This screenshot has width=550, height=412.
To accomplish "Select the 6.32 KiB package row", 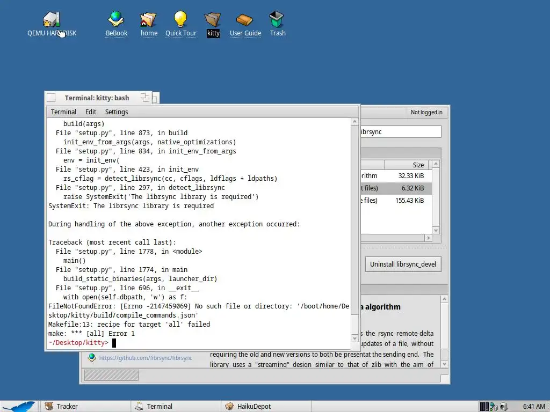I will [396, 188].
